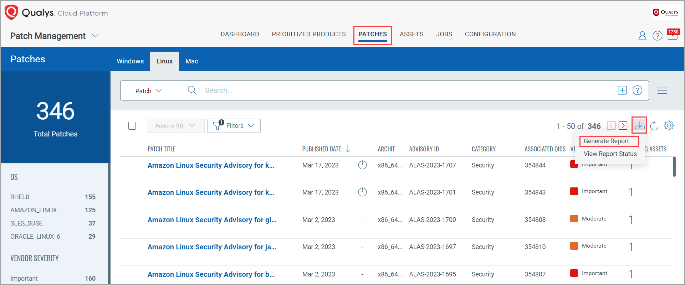Click the plus icon in search bar
The height and width of the screenshot is (285, 685).
[622, 90]
